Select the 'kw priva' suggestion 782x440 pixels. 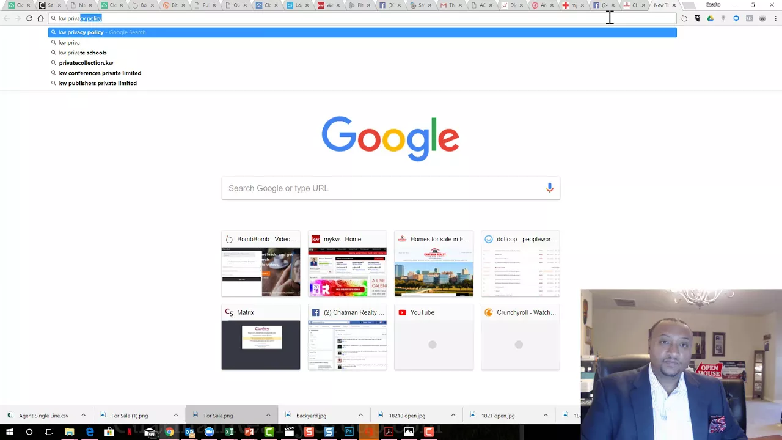[362, 42]
